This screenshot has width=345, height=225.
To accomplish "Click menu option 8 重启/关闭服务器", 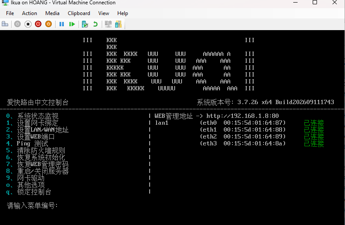I will coord(38,171).
